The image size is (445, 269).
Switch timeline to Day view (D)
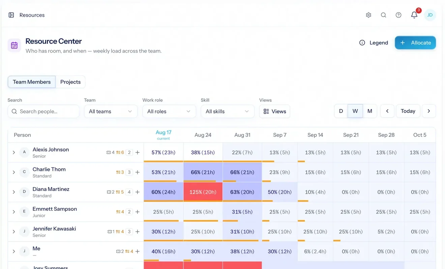click(341, 111)
